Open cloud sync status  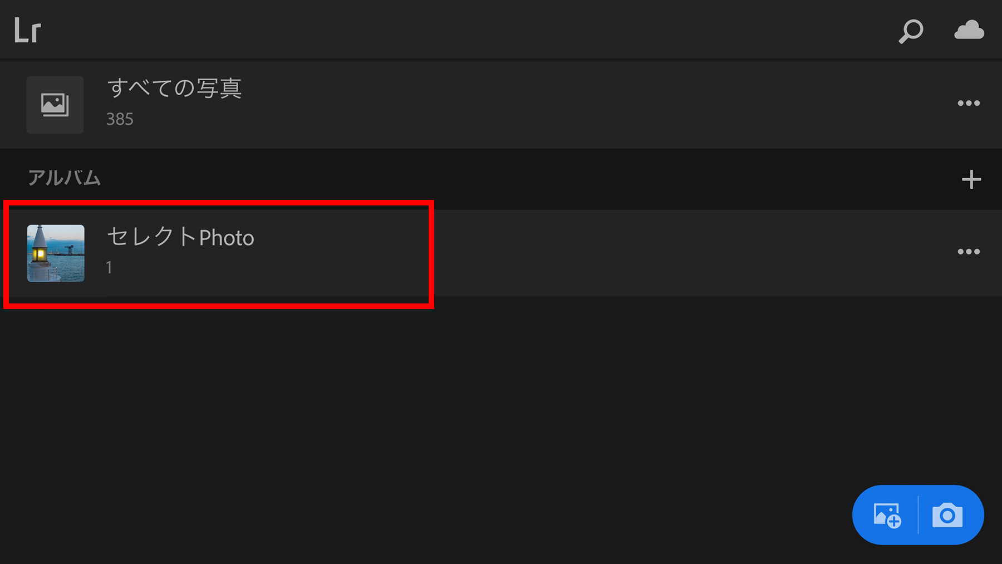969,30
